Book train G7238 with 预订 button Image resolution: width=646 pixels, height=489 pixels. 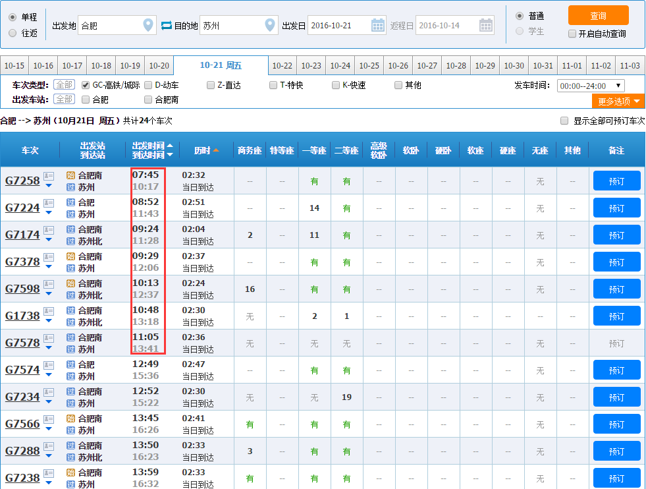[x=616, y=478]
